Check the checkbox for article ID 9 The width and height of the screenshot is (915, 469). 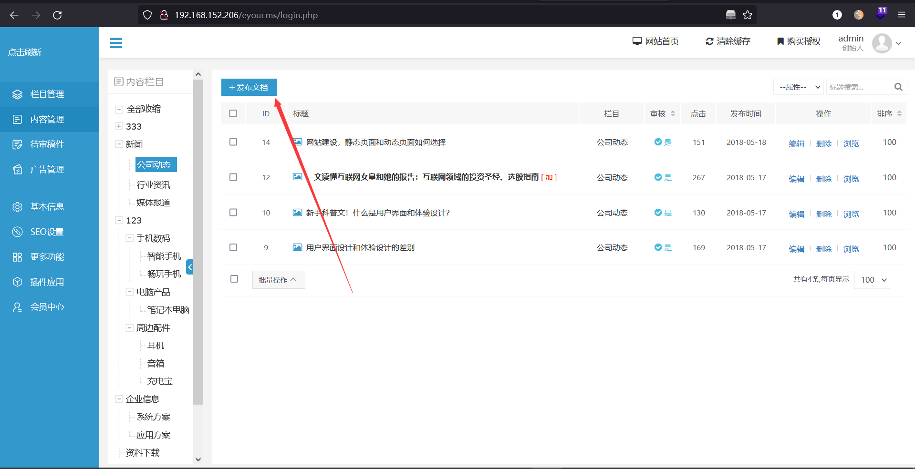(x=233, y=247)
